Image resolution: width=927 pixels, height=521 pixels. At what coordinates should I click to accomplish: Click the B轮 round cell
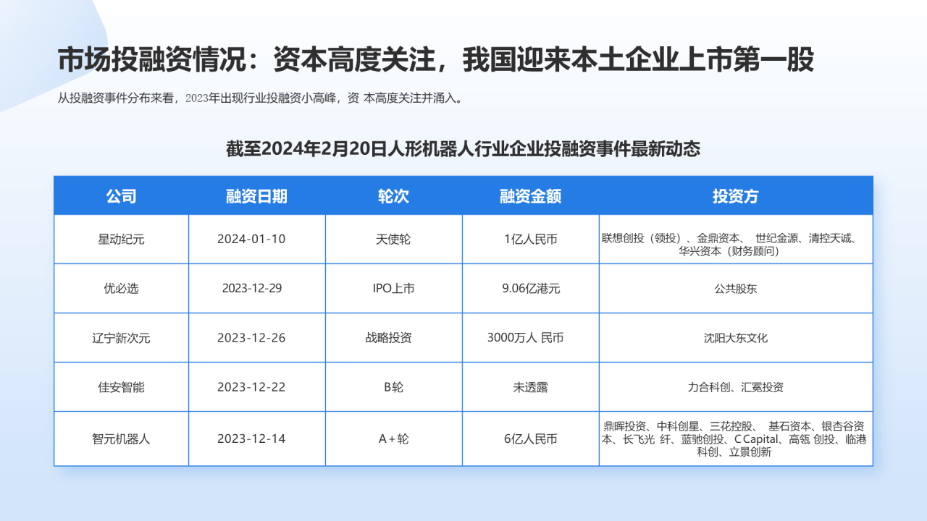[x=394, y=386]
